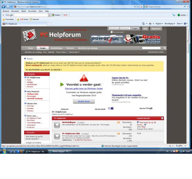Click the IE Home page icon
Image resolution: width=192 pixels, height=179 pixels.
tap(143, 23)
